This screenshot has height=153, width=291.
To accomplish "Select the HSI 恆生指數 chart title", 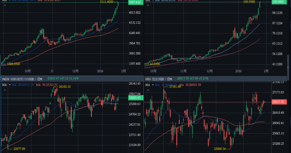I will coord(156,79).
